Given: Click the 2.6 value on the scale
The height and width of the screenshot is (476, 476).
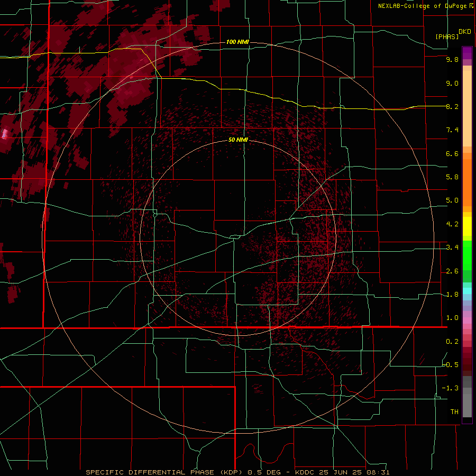Looking at the screenshot, I should click(452, 271).
